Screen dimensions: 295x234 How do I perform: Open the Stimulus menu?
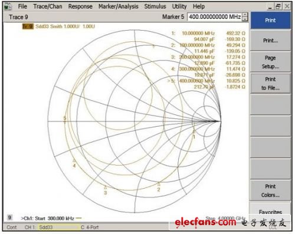[155, 6]
